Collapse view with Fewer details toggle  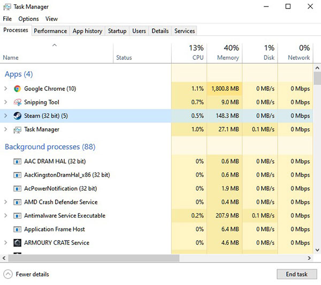point(8,274)
